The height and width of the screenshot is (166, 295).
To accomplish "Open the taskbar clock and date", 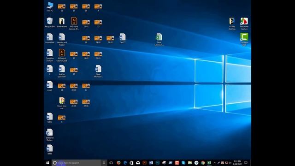I will pos(237,163).
